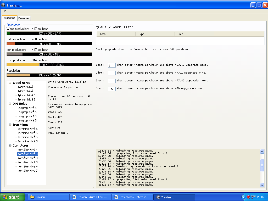Select the Dirt Holes tree heading
This screenshot has height=201, width=268.
click(20, 104)
